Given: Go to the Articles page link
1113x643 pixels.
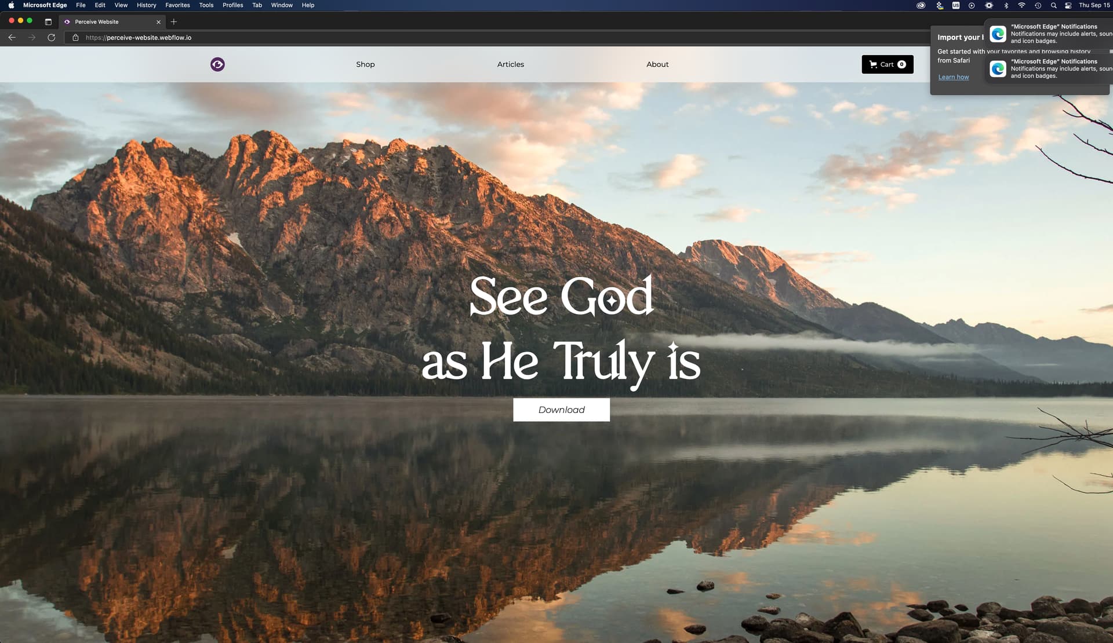Looking at the screenshot, I should [x=510, y=64].
